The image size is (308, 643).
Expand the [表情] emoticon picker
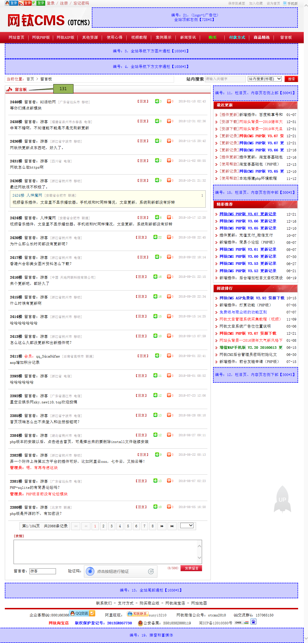(19, 536)
